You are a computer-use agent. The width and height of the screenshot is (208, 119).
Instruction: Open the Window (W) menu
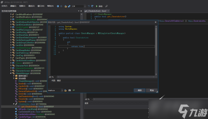pyautogui.click(x=41, y=6)
